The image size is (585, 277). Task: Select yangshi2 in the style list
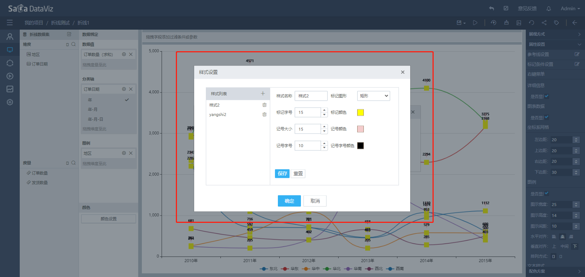coord(218,115)
